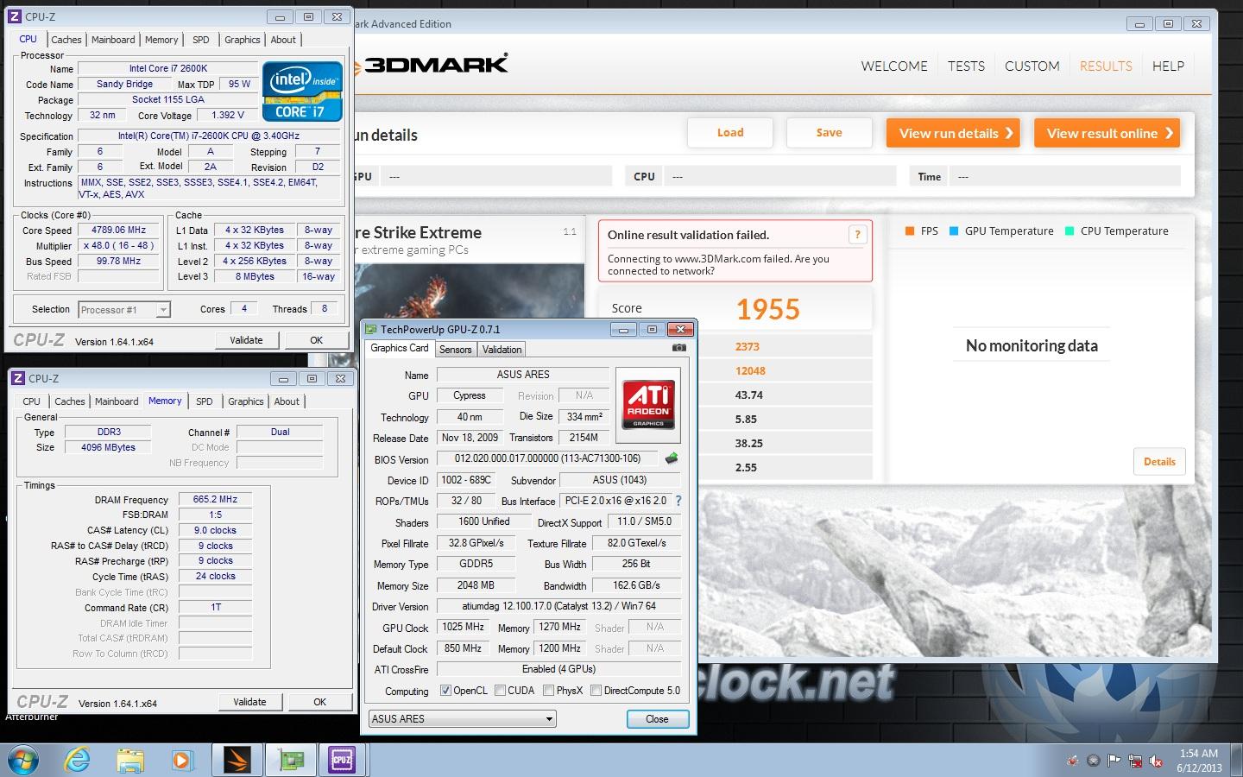This screenshot has width=1243, height=777.
Task: Switch to GPU-Z via its taskbar icon
Action: coord(290,760)
